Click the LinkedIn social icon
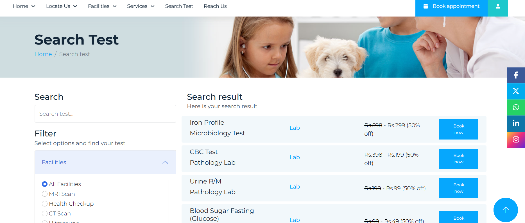The image size is (525, 223). (516, 123)
